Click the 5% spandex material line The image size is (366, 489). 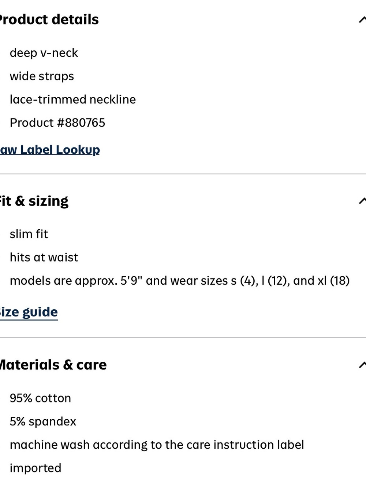point(43,422)
